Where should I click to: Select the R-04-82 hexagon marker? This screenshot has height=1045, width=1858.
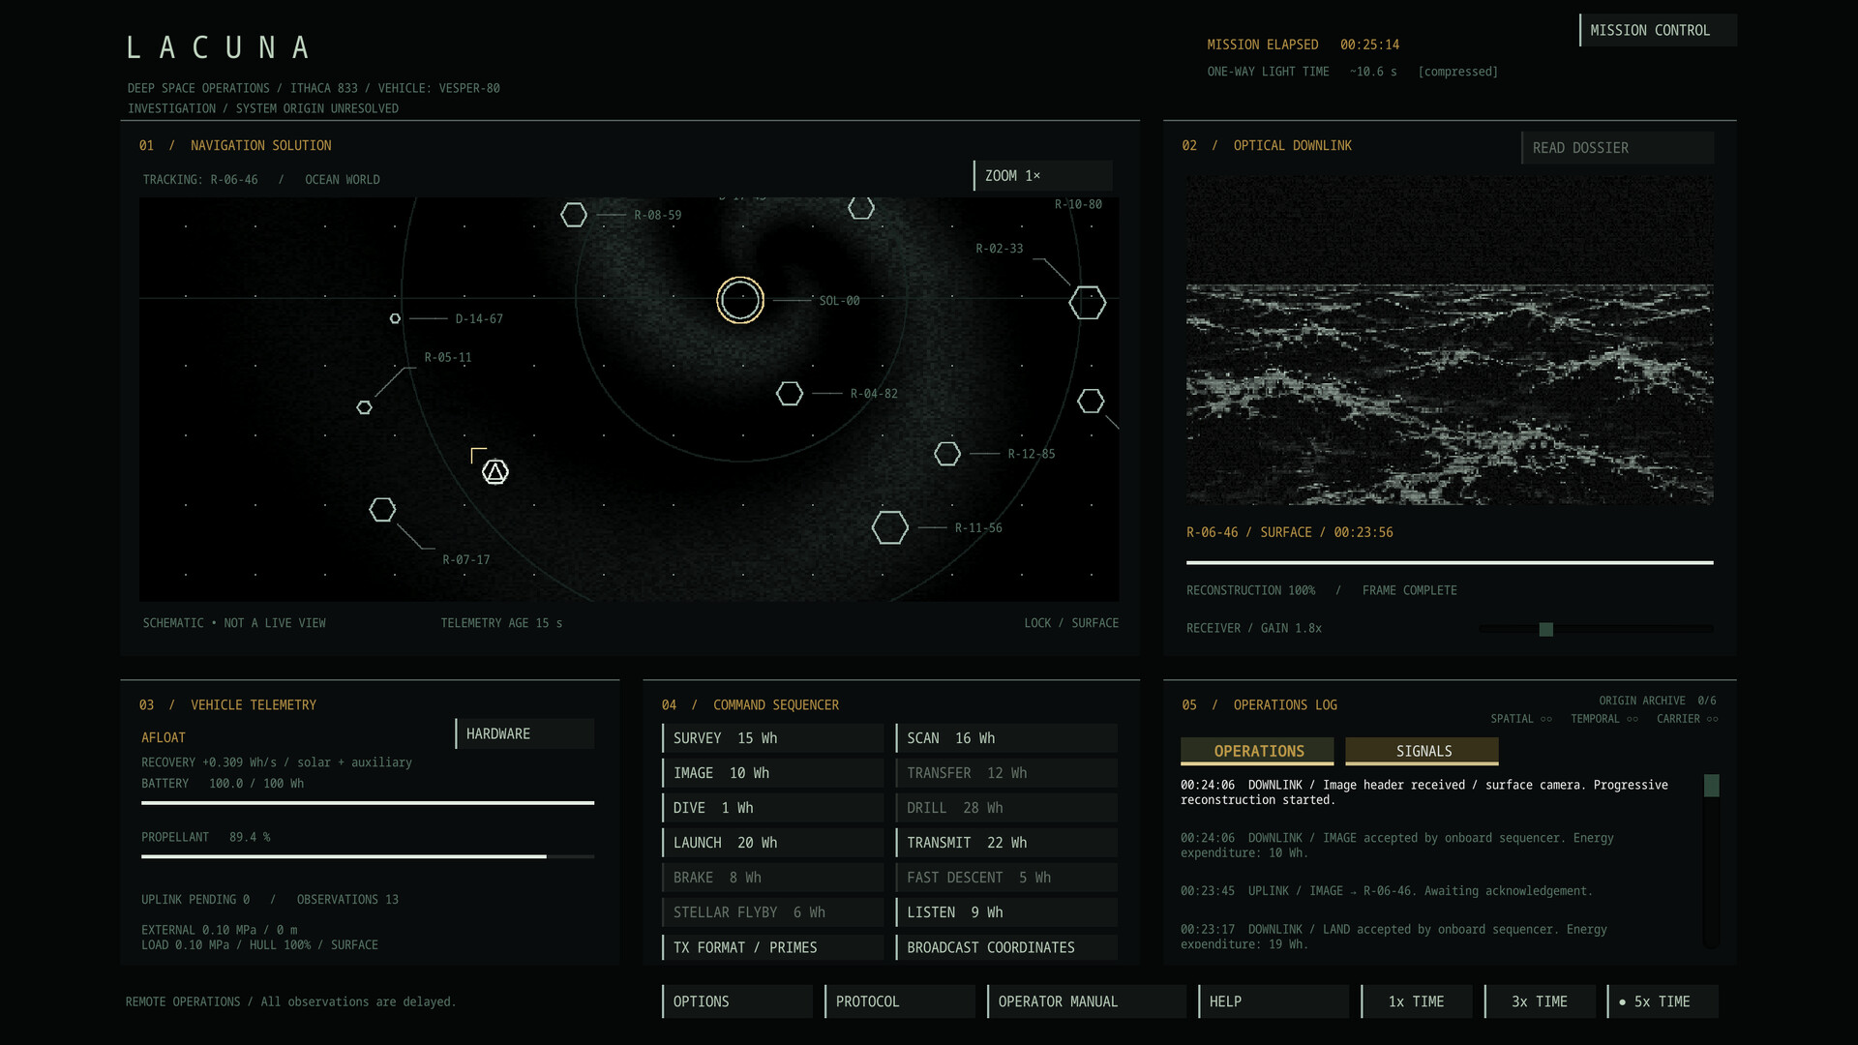pos(790,394)
